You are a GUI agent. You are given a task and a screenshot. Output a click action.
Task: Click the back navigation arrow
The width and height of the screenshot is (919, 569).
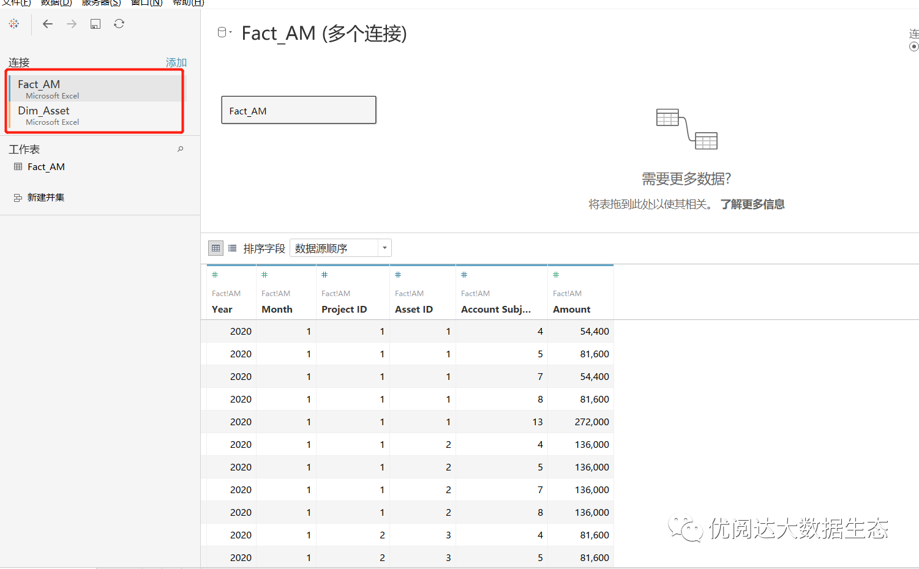click(47, 24)
